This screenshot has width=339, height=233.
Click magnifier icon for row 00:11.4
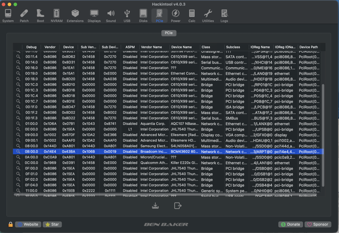click(18, 56)
